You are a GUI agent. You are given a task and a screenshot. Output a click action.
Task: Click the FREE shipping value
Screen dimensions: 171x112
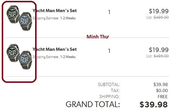163,97
